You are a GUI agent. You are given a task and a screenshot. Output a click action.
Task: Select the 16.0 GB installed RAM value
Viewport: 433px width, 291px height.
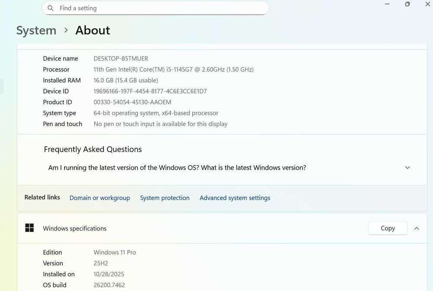point(126,81)
